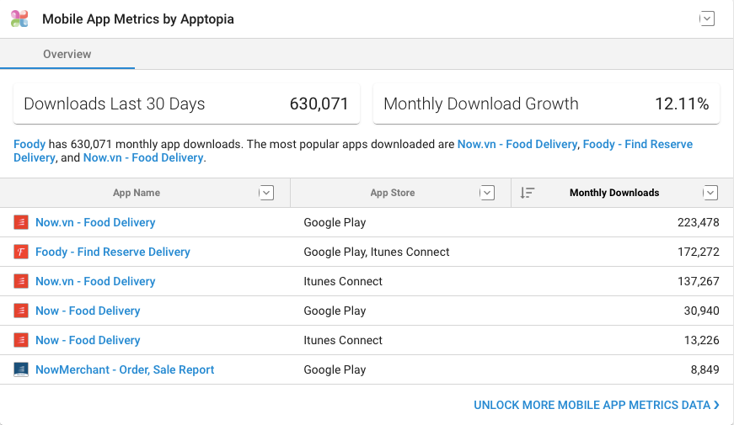Open the Monthly Downloads column dropdown
734x425 pixels.
[x=710, y=193]
